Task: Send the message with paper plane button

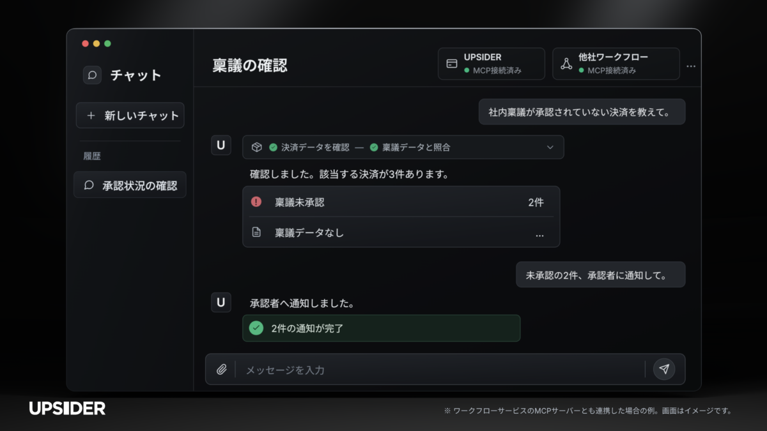Action: 664,369
